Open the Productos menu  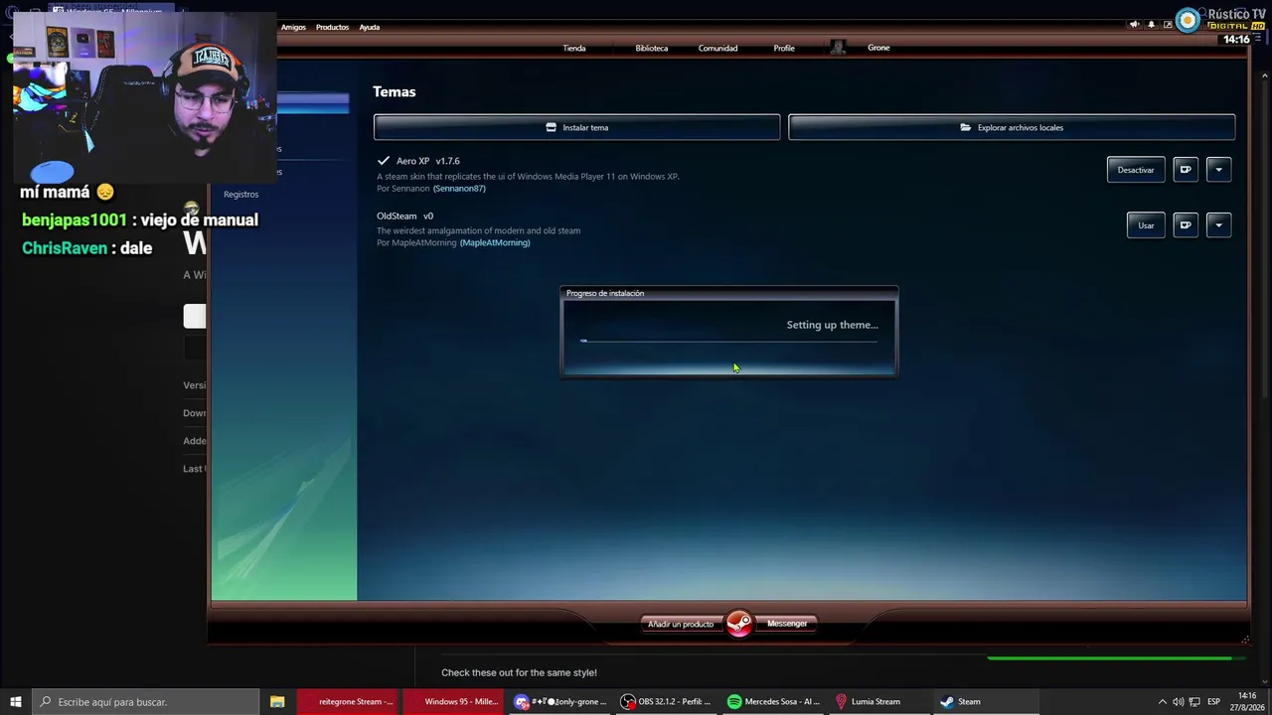click(332, 27)
